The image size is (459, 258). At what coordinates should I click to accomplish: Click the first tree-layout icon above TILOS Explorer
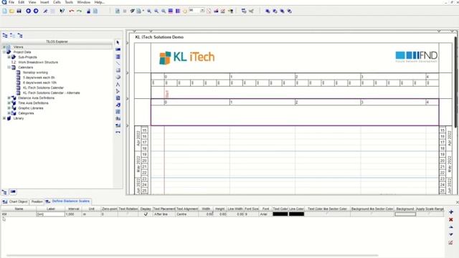pos(5,35)
